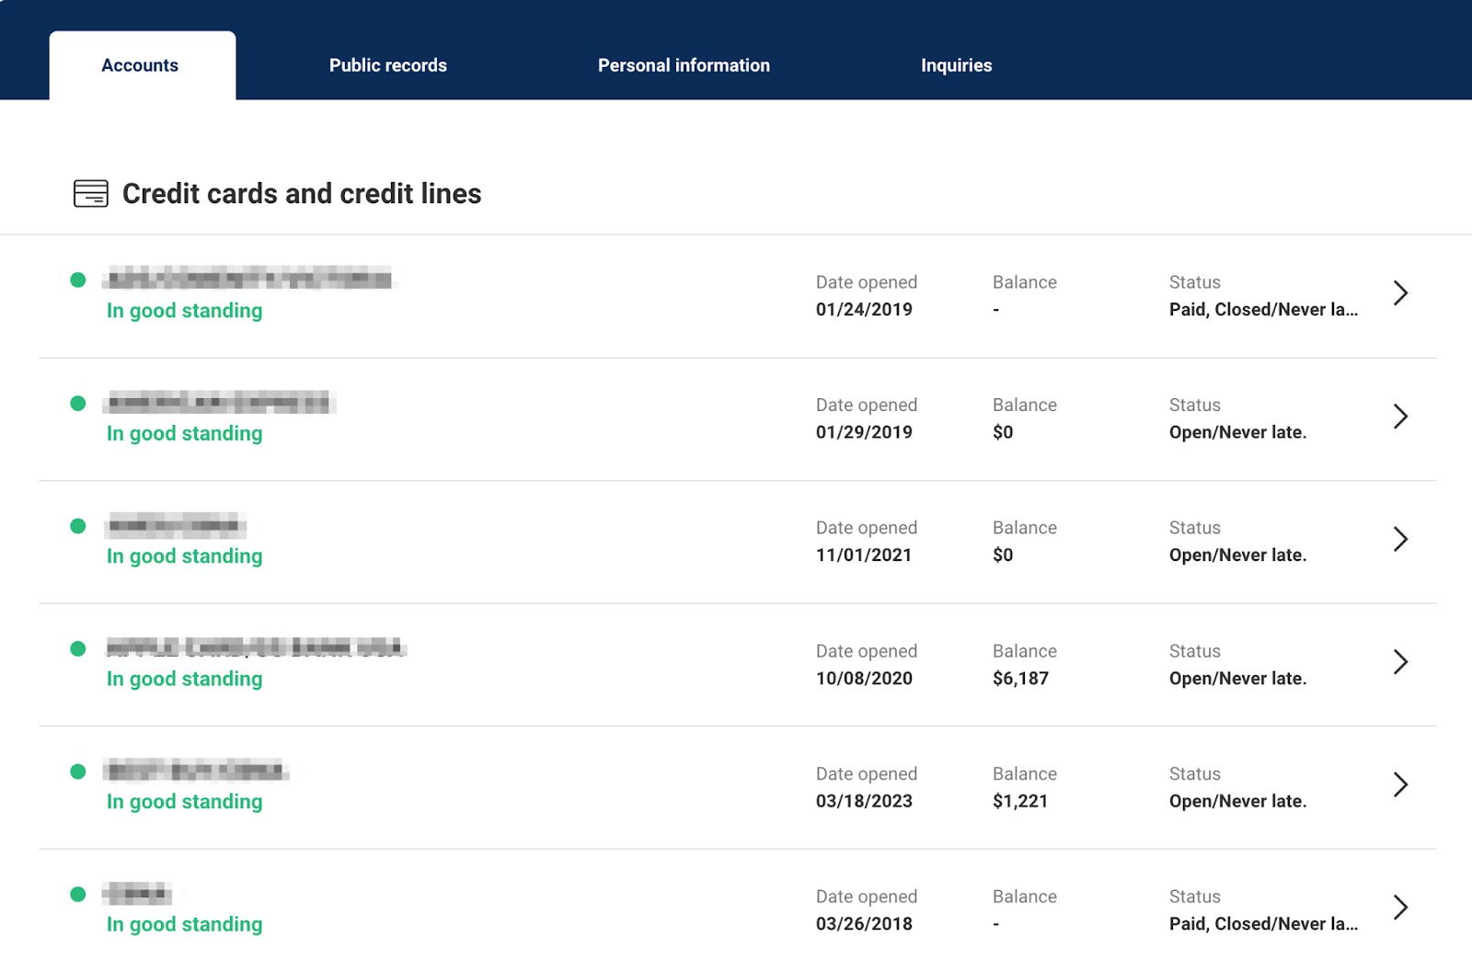
Task: Click 'Paid, Closed/Never la...' status for 01/24/2019 account
Action: coord(1263,310)
